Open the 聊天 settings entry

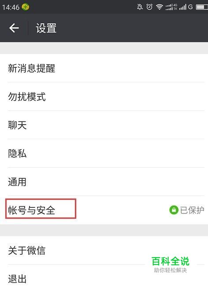104,125
